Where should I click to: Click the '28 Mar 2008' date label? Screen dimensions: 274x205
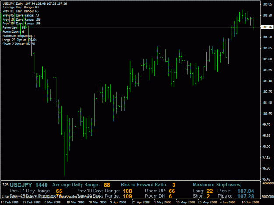[x=97, y=202]
